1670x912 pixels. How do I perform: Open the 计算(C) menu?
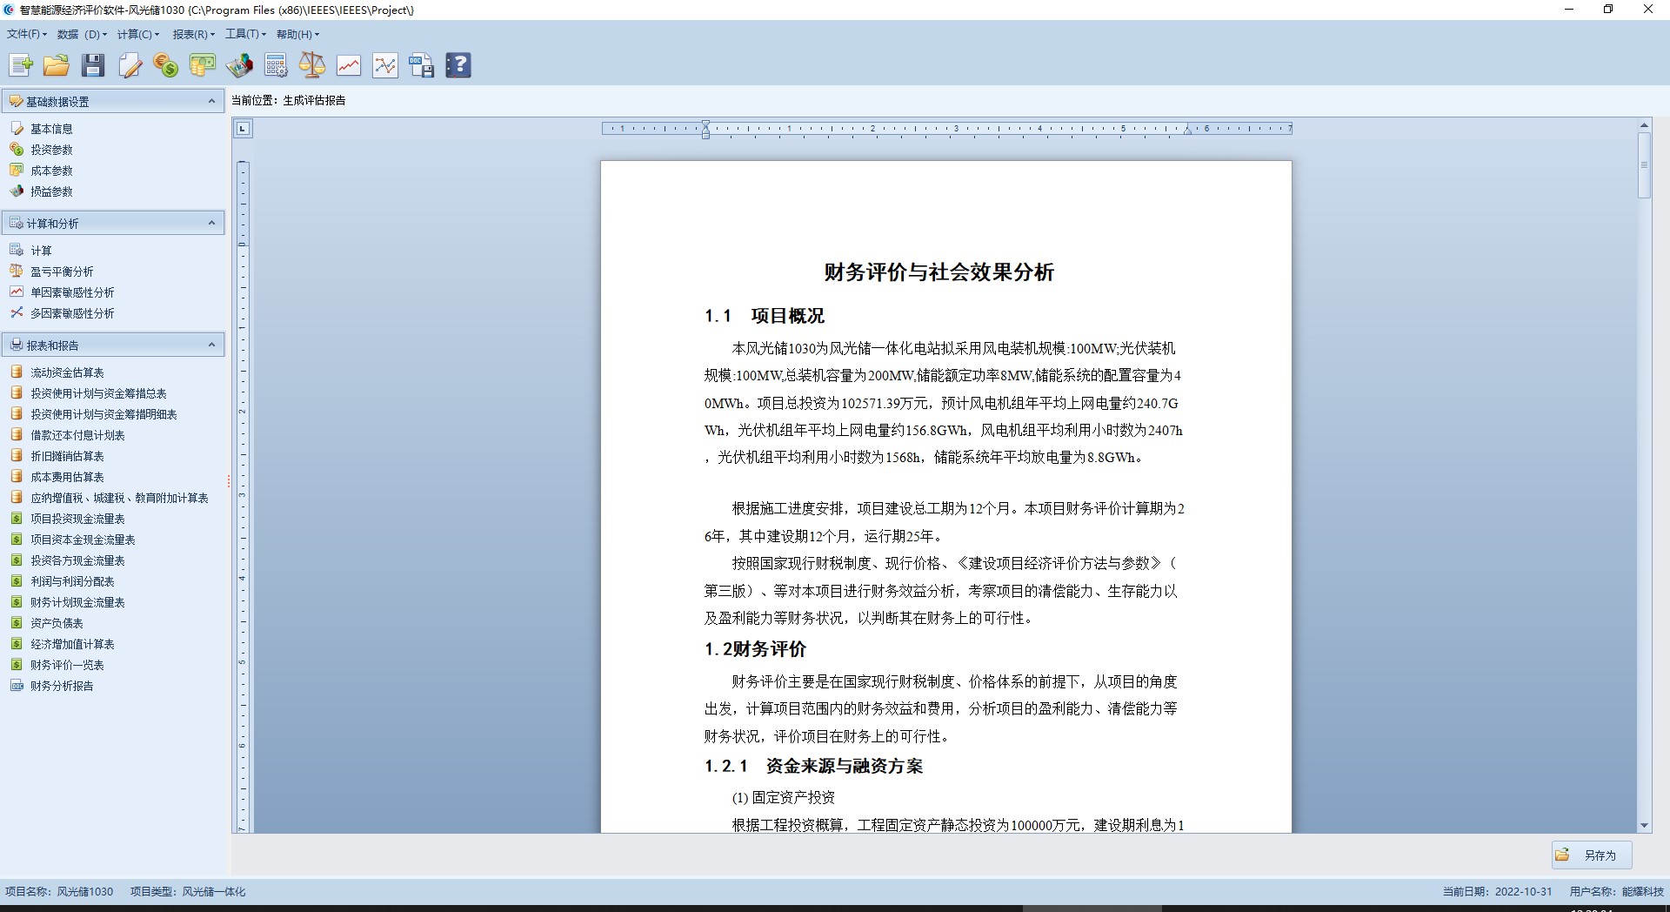click(138, 34)
